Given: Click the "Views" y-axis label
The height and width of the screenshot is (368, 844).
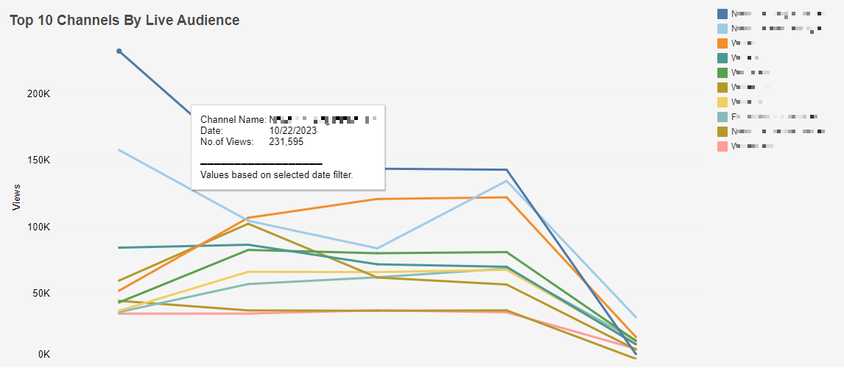Looking at the screenshot, I should 15,198.
